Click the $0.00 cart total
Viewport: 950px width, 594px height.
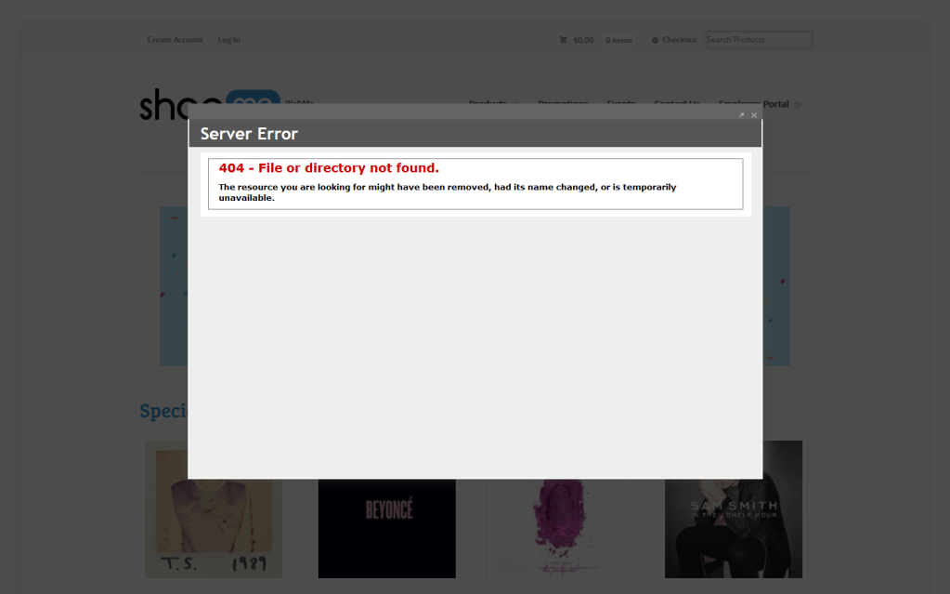pyautogui.click(x=583, y=40)
